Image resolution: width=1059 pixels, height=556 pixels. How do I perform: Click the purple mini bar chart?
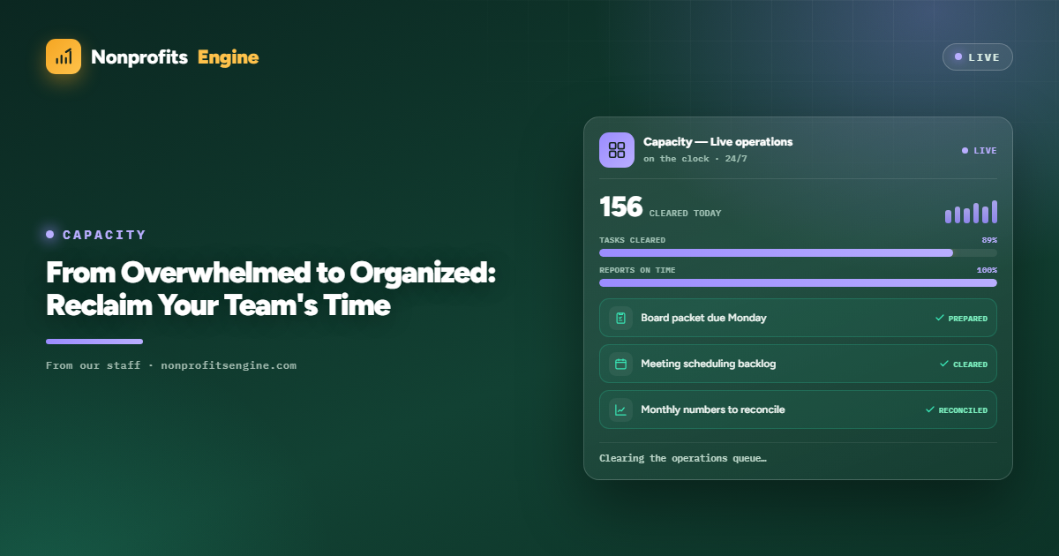pyautogui.click(x=971, y=212)
